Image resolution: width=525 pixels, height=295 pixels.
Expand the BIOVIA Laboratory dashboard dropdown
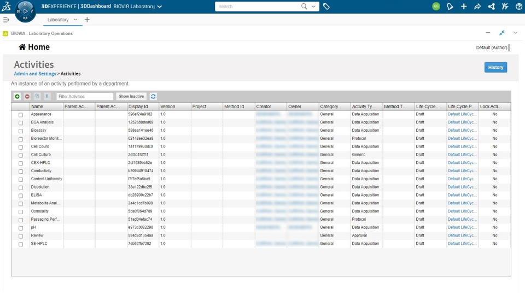pyautogui.click(x=160, y=7)
